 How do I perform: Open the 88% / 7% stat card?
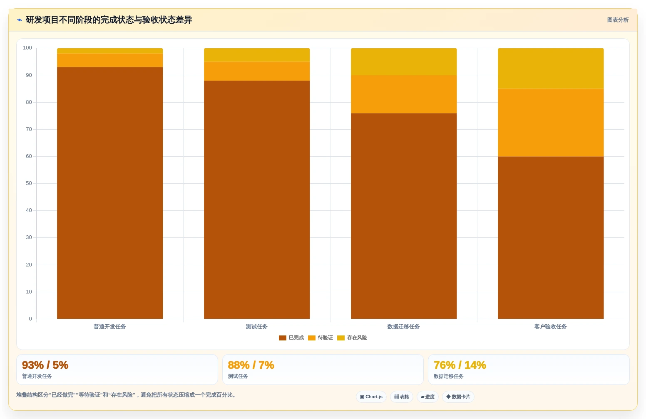click(323, 370)
